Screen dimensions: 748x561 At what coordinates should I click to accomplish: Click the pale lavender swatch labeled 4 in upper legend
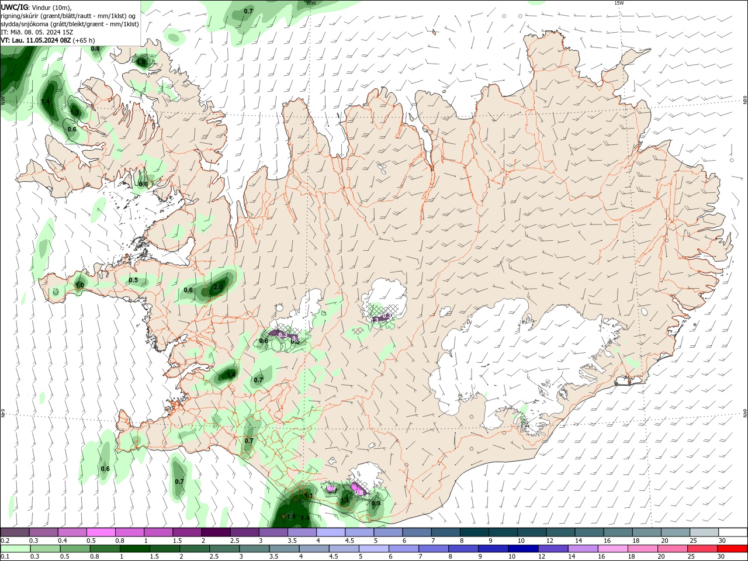(x=330, y=532)
